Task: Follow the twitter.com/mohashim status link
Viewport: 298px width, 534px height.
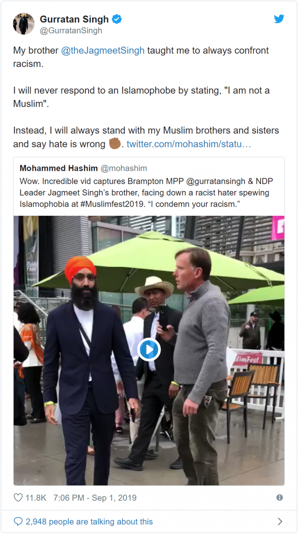Action: [189, 144]
